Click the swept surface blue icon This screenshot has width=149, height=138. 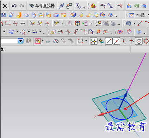(x=34, y=32)
